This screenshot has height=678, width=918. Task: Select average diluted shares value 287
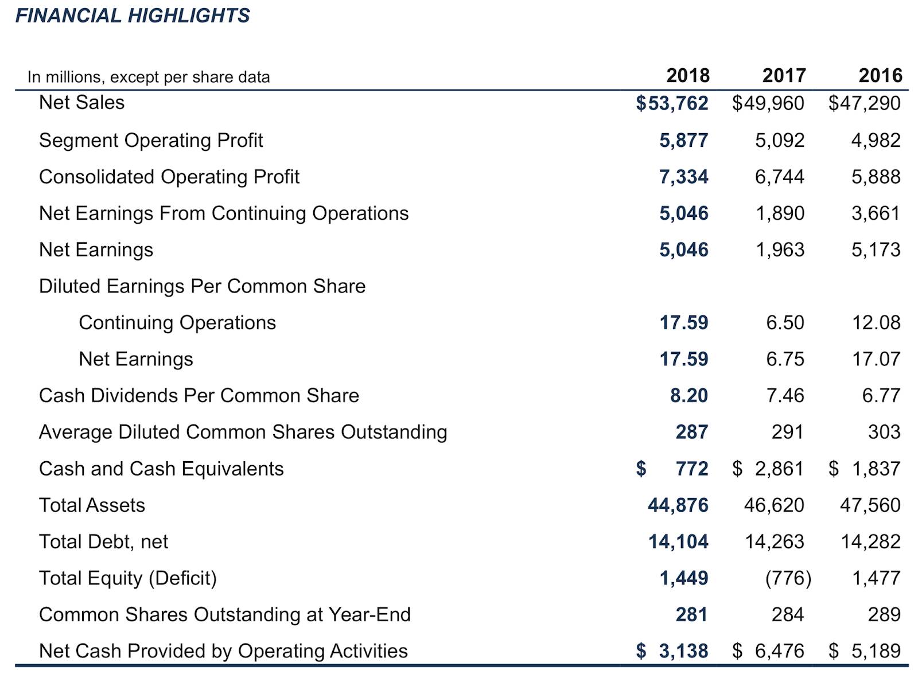coord(691,432)
